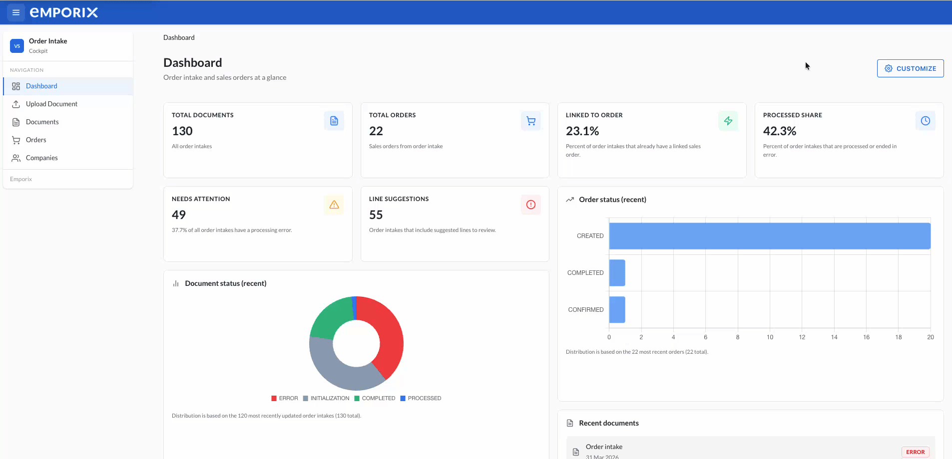Image resolution: width=952 pixels, height=459 pixels.
Task: Click the Total Orders cart icon
Action: (531, 121)
